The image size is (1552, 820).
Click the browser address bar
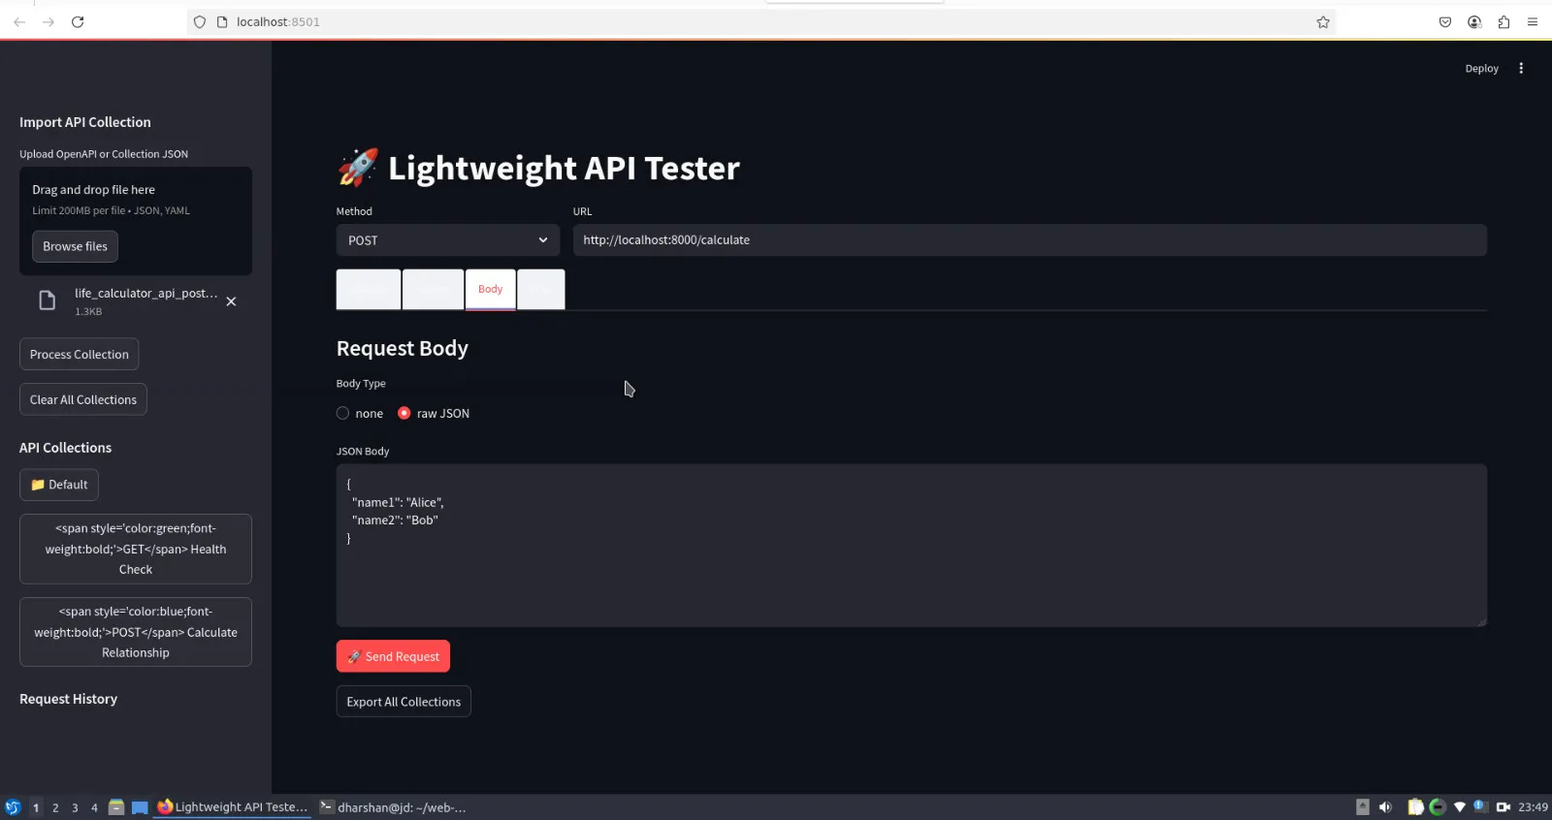pyautogui.click(x=761, y=22)
